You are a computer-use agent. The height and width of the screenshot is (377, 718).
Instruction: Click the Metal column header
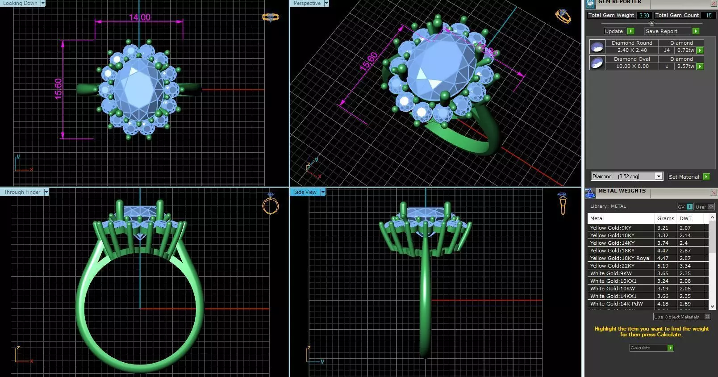coord(621,218)
